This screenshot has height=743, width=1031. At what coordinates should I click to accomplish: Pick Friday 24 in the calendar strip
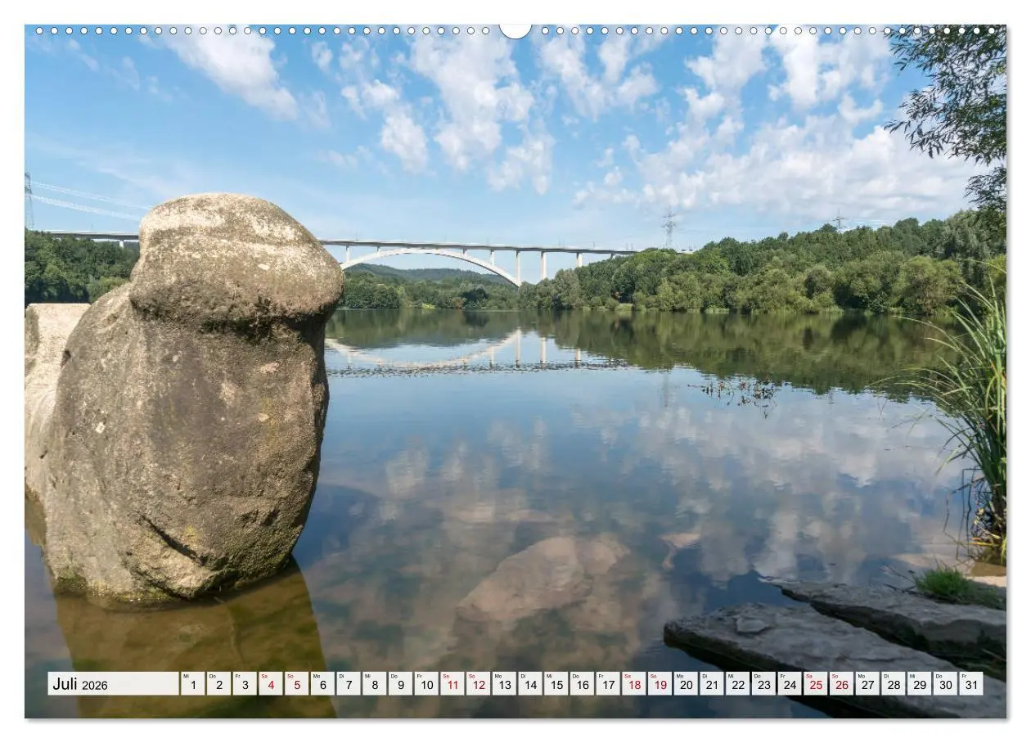click(x=789, y=684)
